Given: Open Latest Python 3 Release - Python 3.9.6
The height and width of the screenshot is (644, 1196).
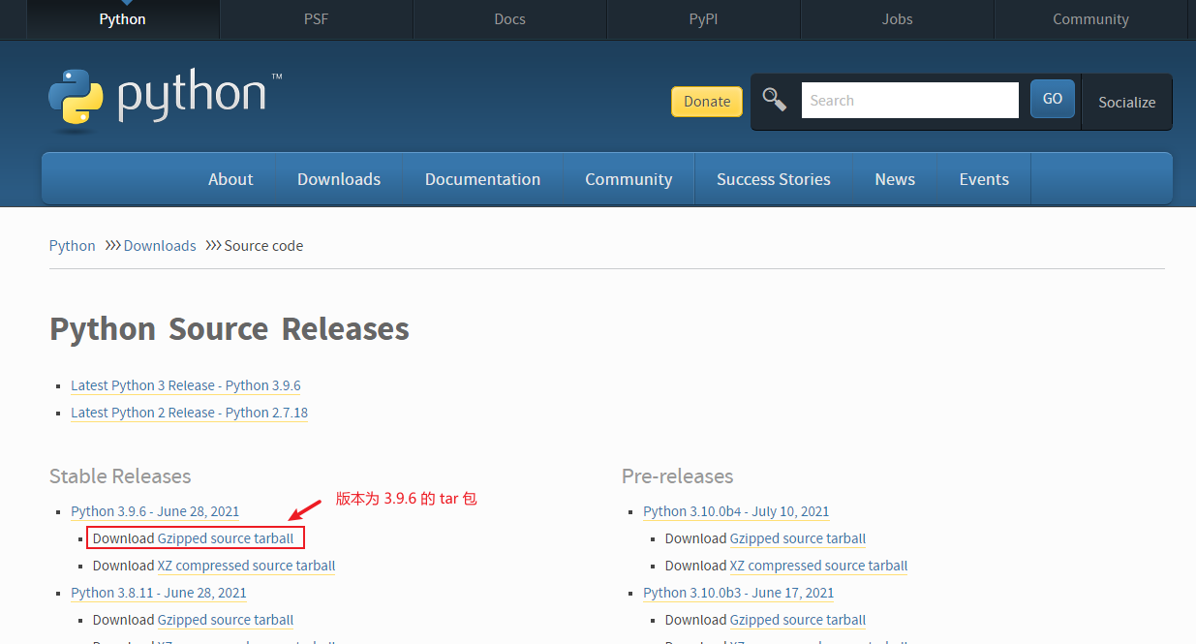Looking at the screenshot, I should (186, 385).
